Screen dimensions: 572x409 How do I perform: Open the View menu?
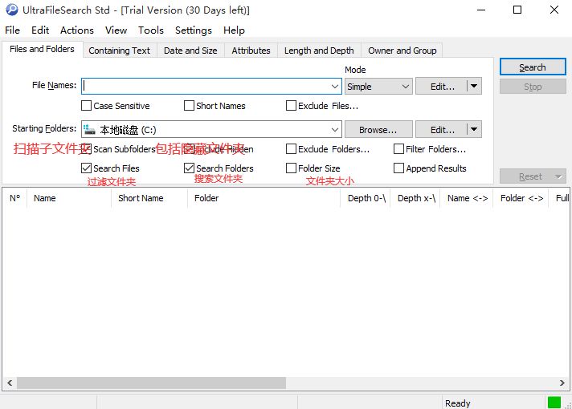[x=116, y=30]
